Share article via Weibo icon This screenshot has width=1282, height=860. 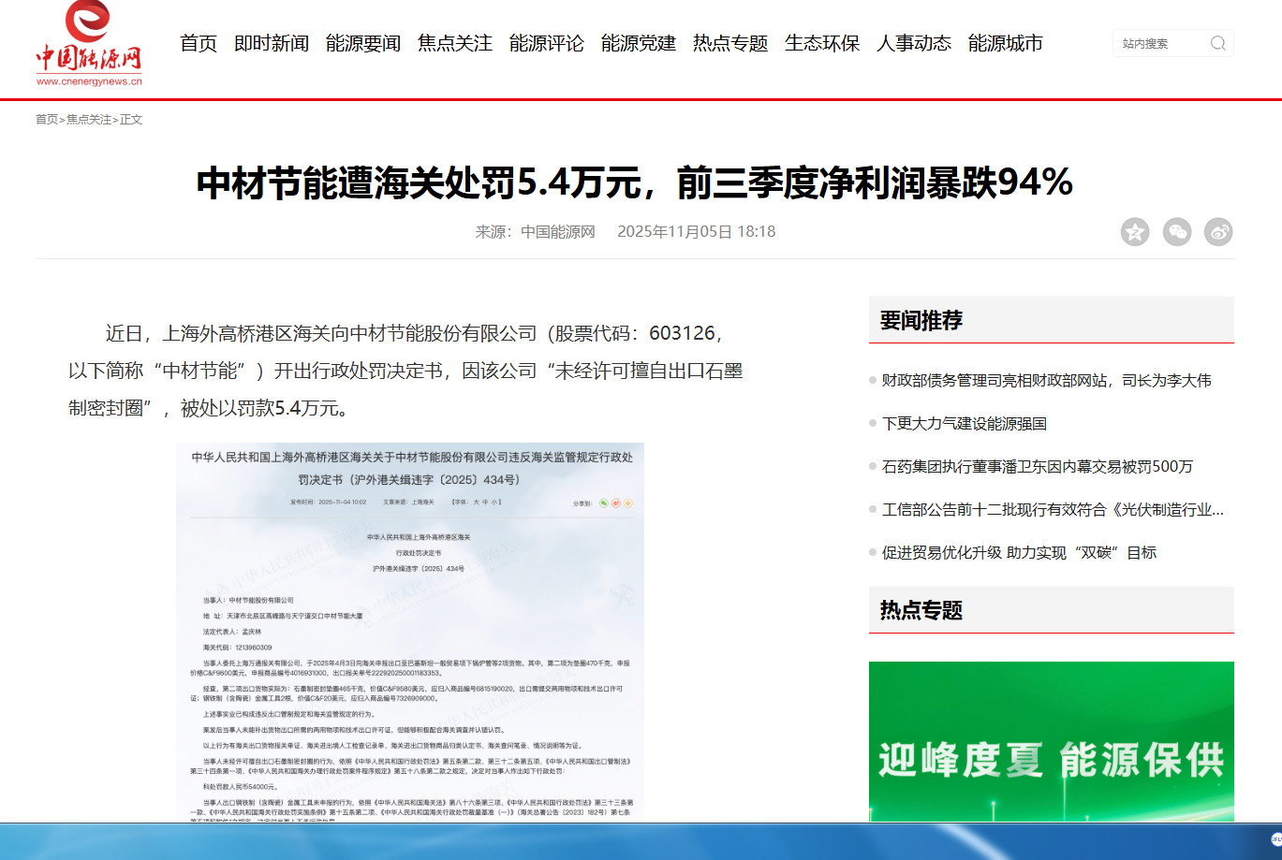click(1218, 232)
